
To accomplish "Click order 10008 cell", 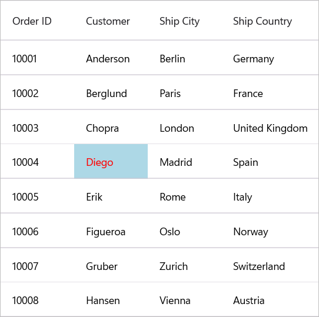I will click(37, 299).
